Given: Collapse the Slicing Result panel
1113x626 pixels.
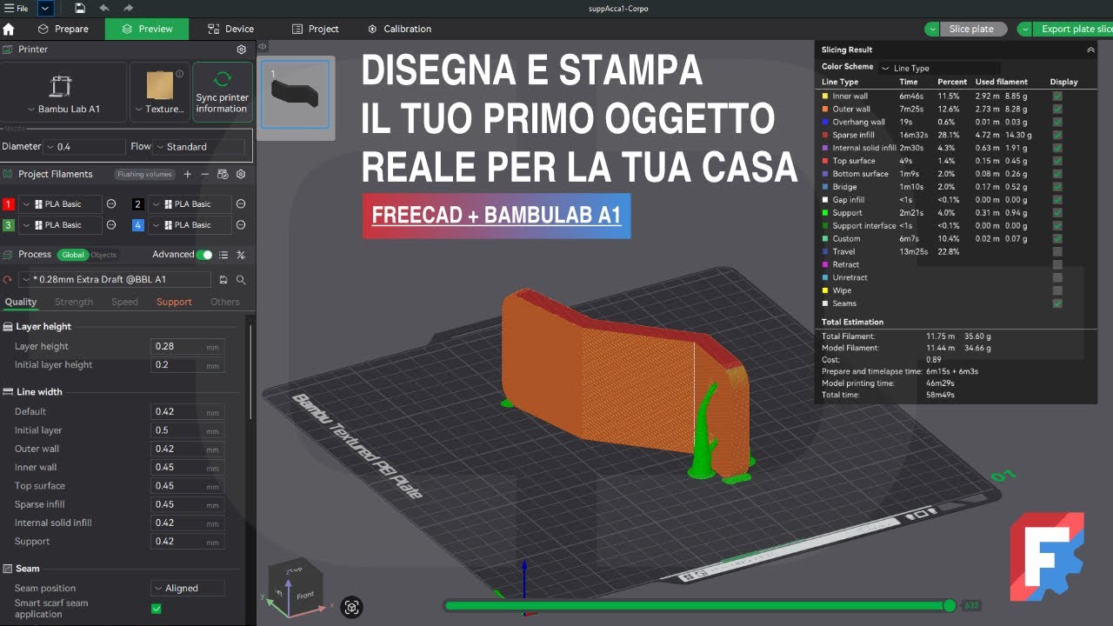Looking at the screenshot, I should [1090, 50].
